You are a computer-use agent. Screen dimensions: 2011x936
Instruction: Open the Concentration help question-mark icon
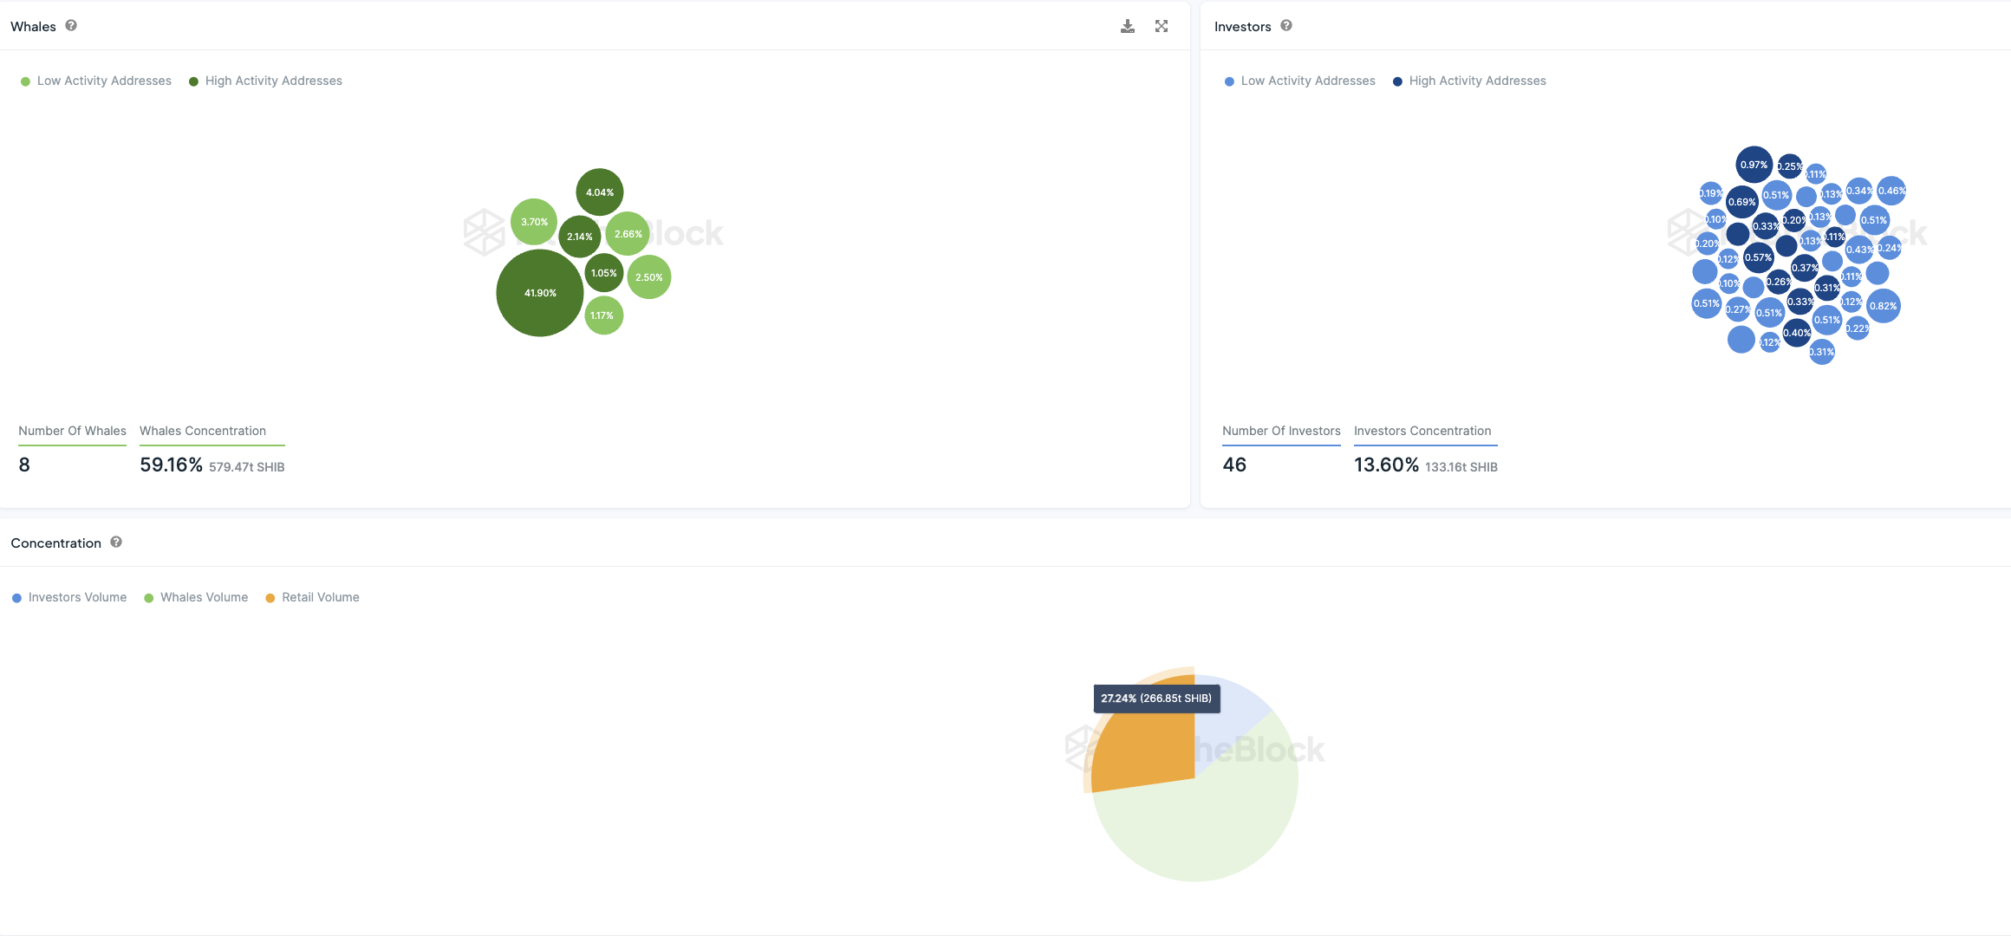116,543
